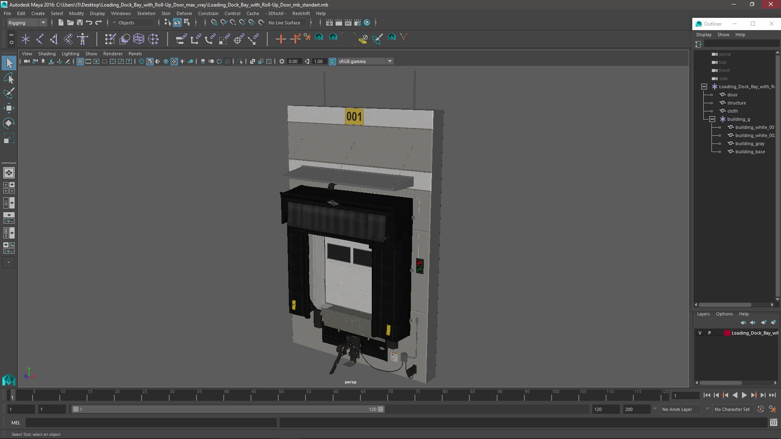
Task: Collapse the building_g group
Action: tap(712, 119)
